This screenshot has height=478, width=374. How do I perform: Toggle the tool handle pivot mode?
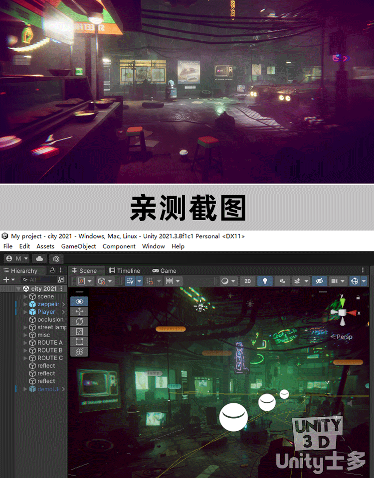pos(85,281)
